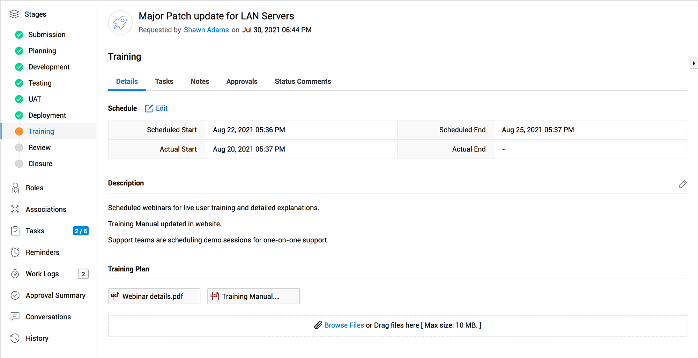Click the Reminders alarm clock icon

(x=15, y=252)
